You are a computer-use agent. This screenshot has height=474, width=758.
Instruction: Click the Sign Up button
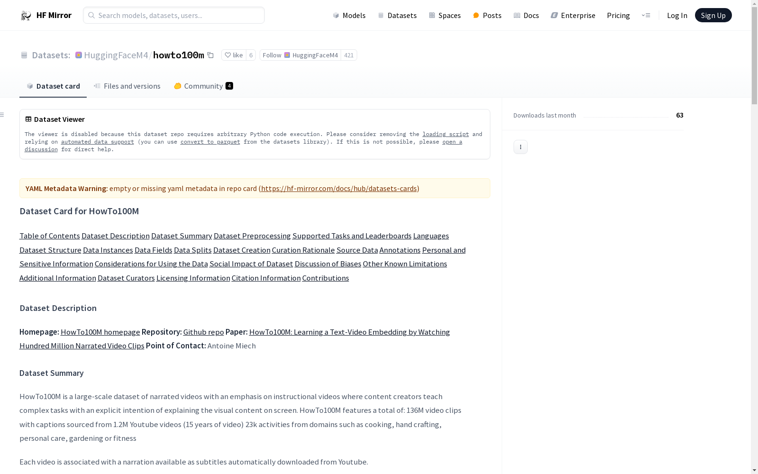(x=713, y=16)
